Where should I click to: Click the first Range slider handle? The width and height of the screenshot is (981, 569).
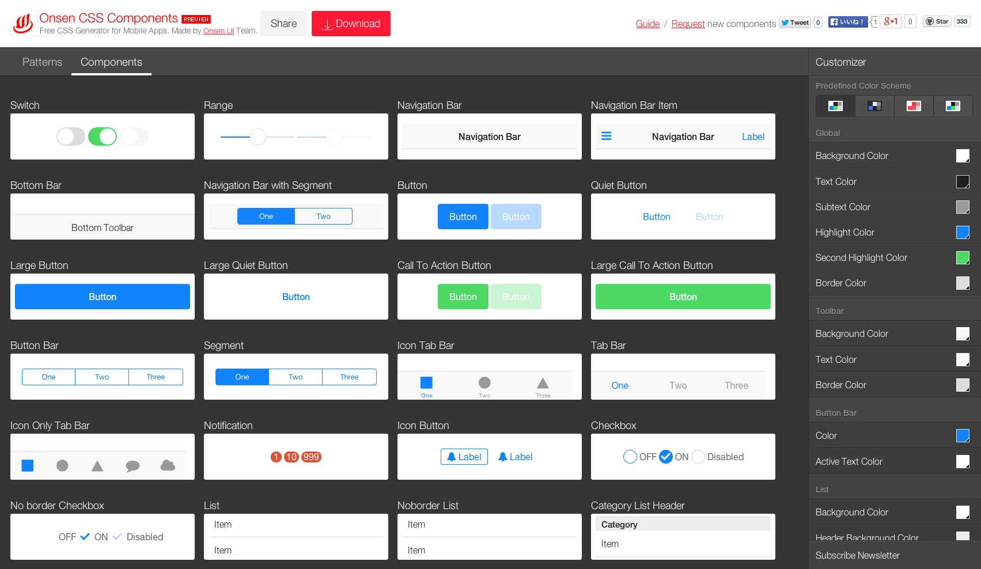click(x=257, y=136)
